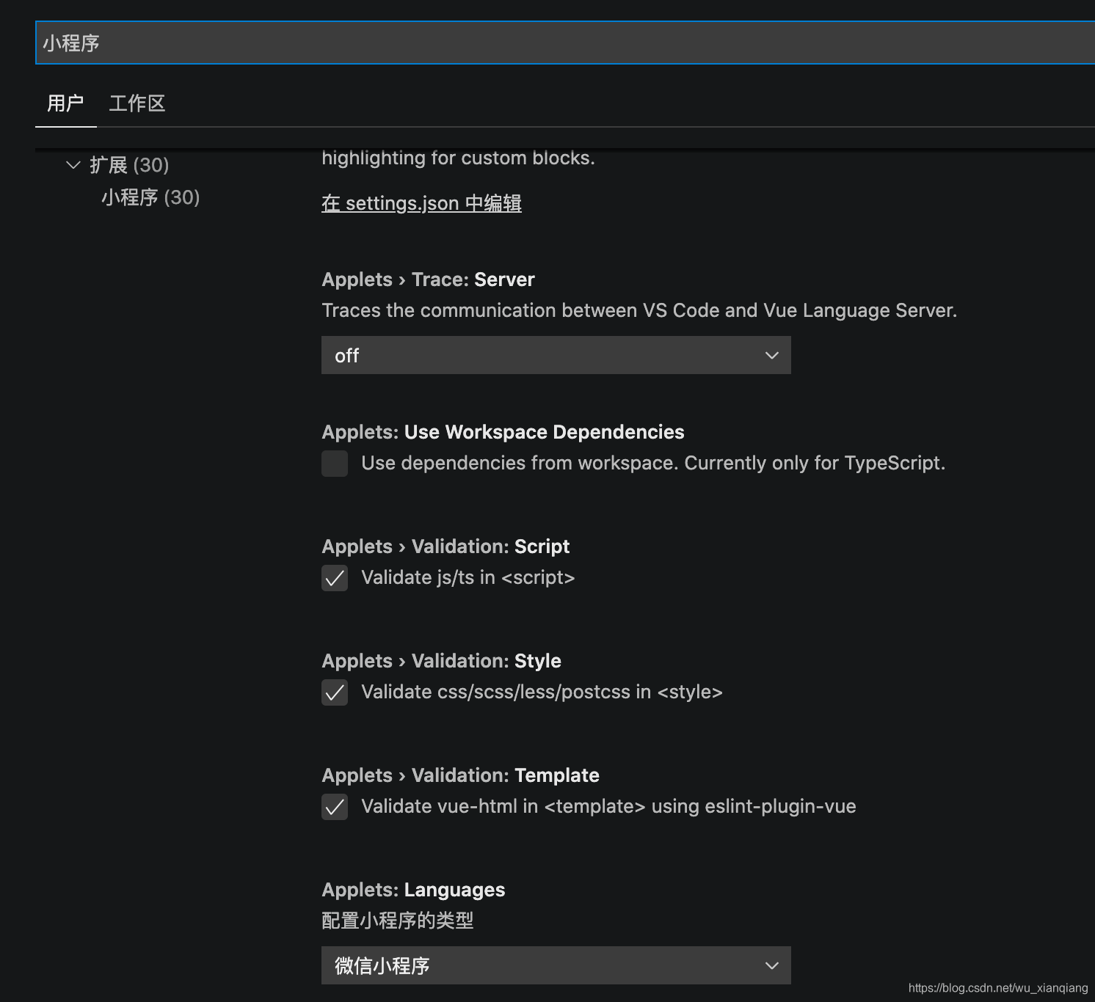Uncheck the Validation: Script checkbox

(x=335, y=578)
